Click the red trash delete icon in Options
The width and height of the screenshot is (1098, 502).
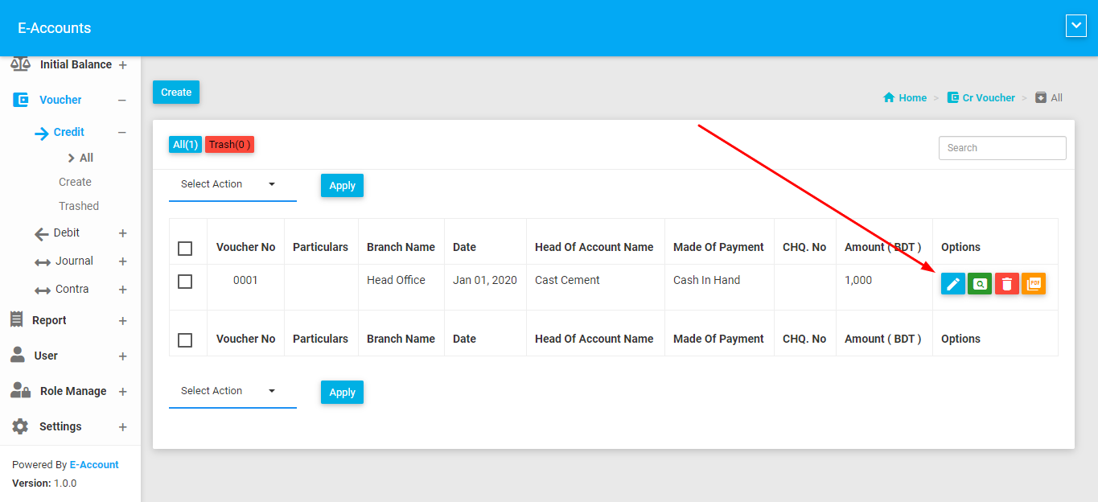1006,284
